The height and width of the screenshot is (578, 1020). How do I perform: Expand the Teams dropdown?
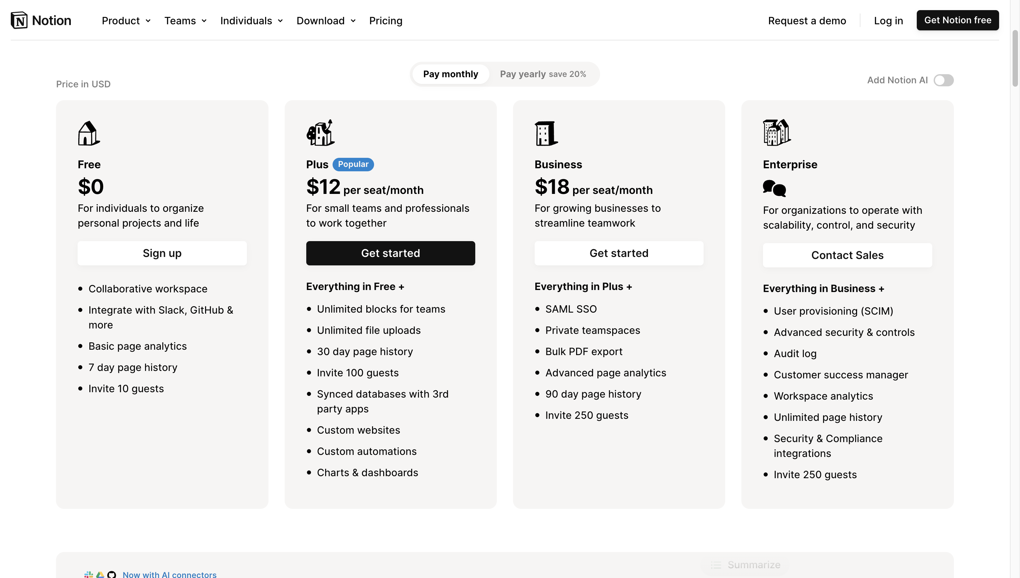185,21
